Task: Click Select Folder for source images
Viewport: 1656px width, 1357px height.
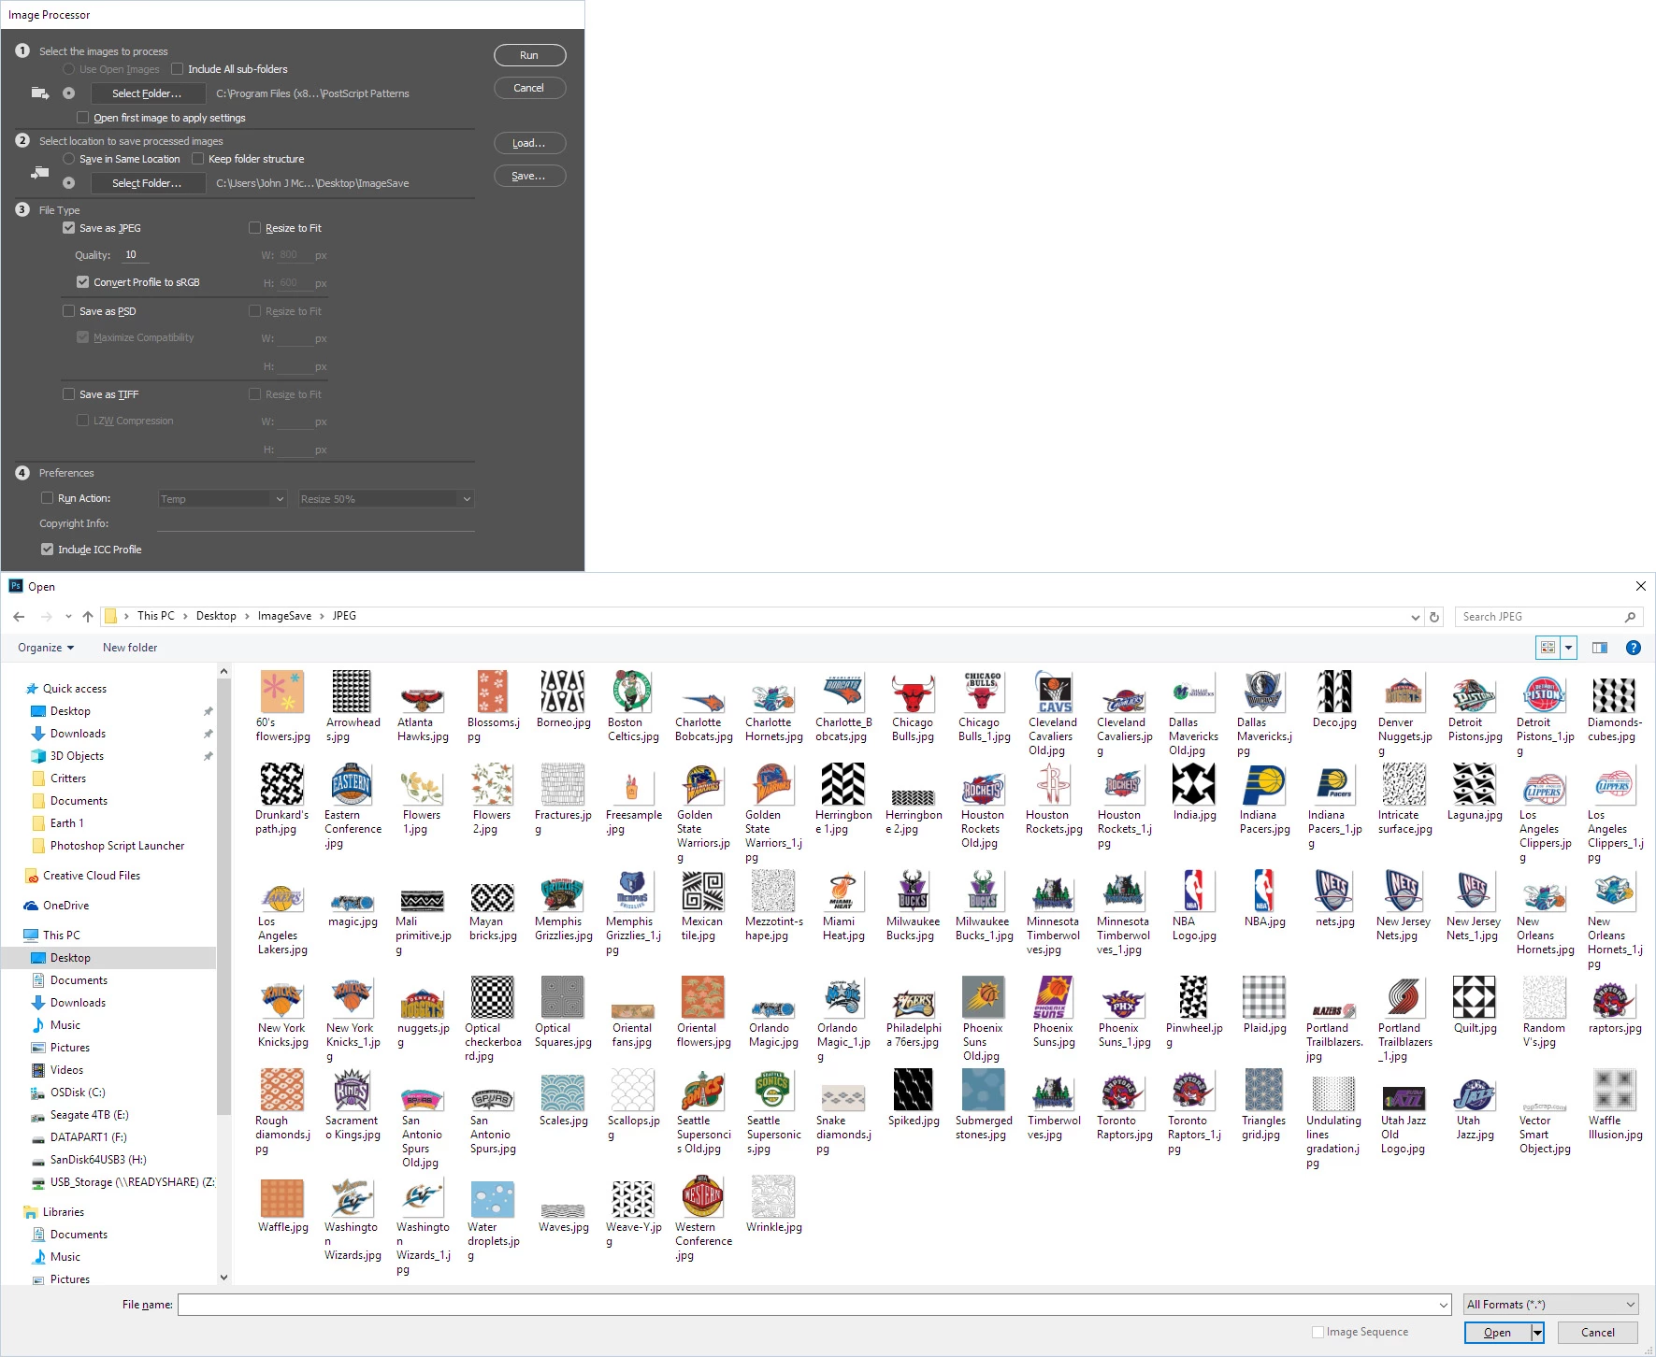Action: click(148, 93)
